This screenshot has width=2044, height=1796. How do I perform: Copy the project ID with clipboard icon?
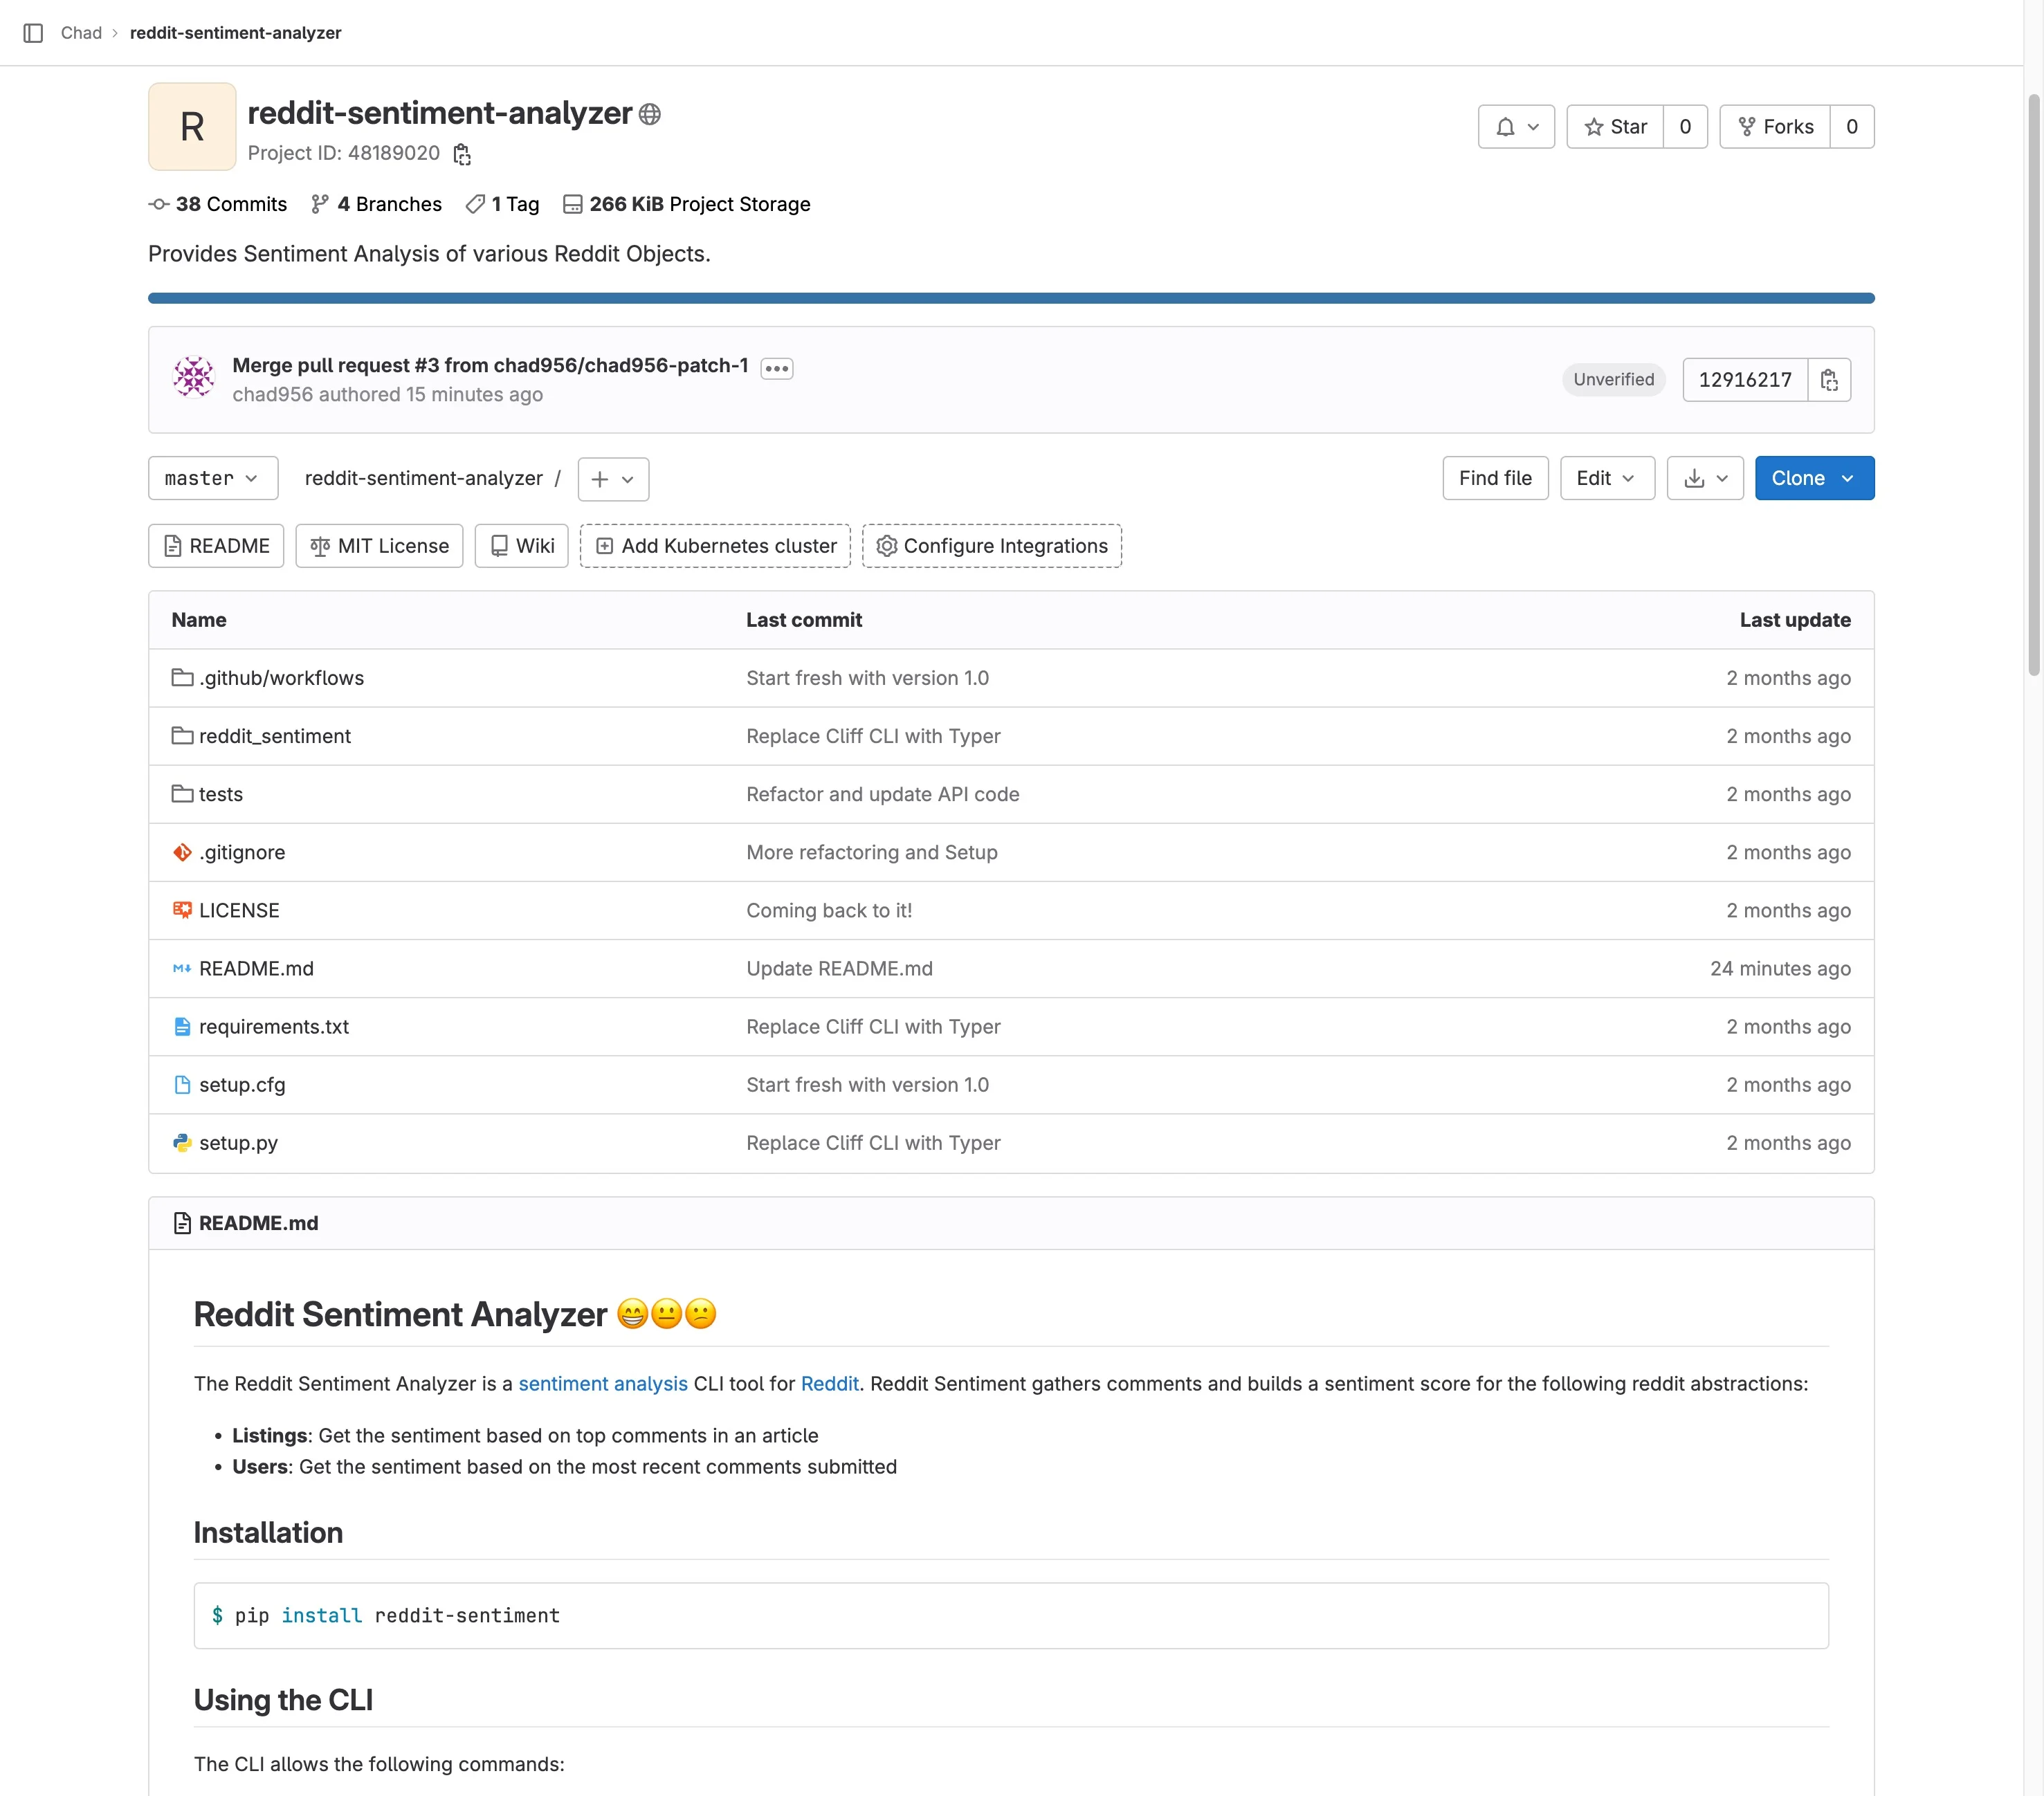(x=462, y=154)
